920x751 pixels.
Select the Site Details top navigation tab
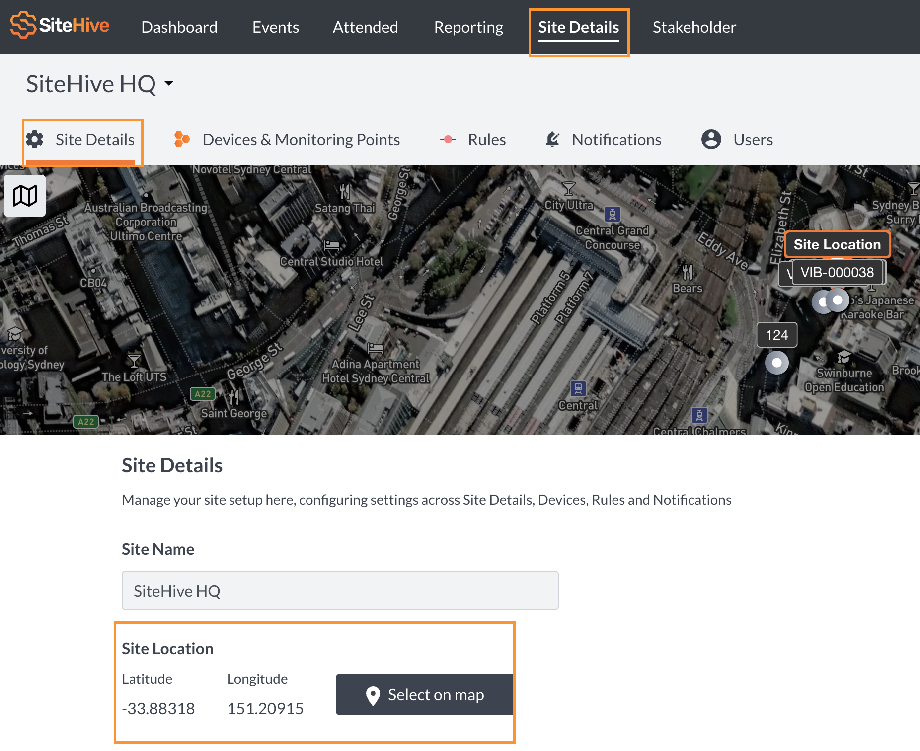click(579, 27)
